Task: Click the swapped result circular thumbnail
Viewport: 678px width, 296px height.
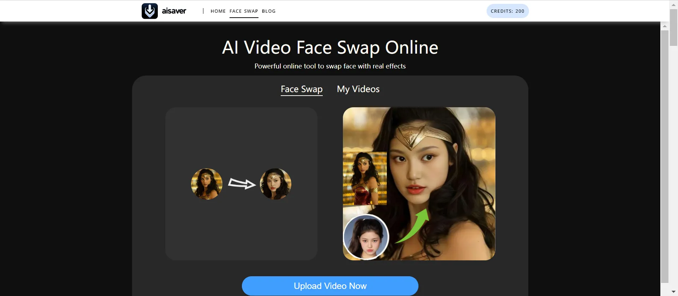Action: tap(275, 184)
